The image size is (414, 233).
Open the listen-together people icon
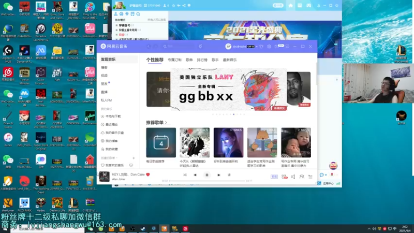[x=302, y=177]
